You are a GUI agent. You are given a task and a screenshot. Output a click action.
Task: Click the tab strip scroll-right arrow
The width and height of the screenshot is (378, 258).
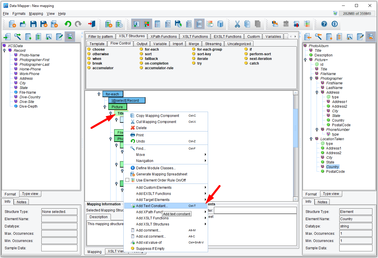[295, 37]
